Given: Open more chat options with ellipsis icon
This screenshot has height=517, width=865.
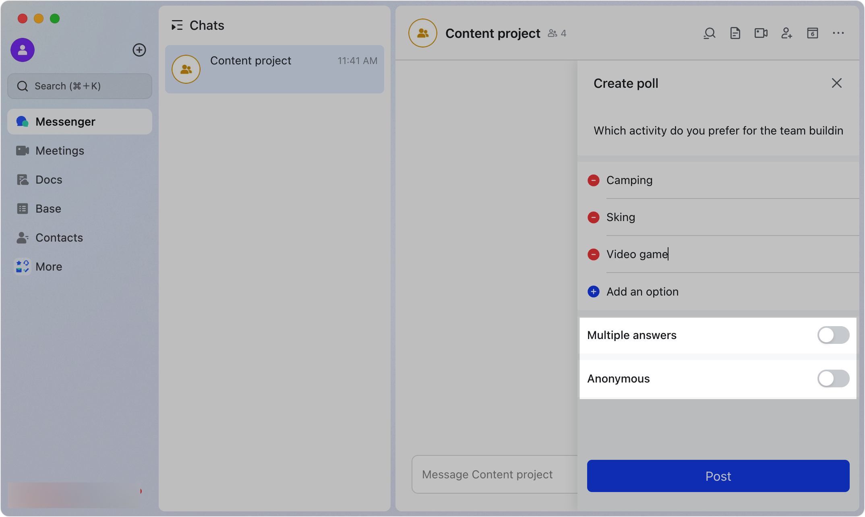Looking at the screenshot, I should pyautogui.click(x=838, y=33).
